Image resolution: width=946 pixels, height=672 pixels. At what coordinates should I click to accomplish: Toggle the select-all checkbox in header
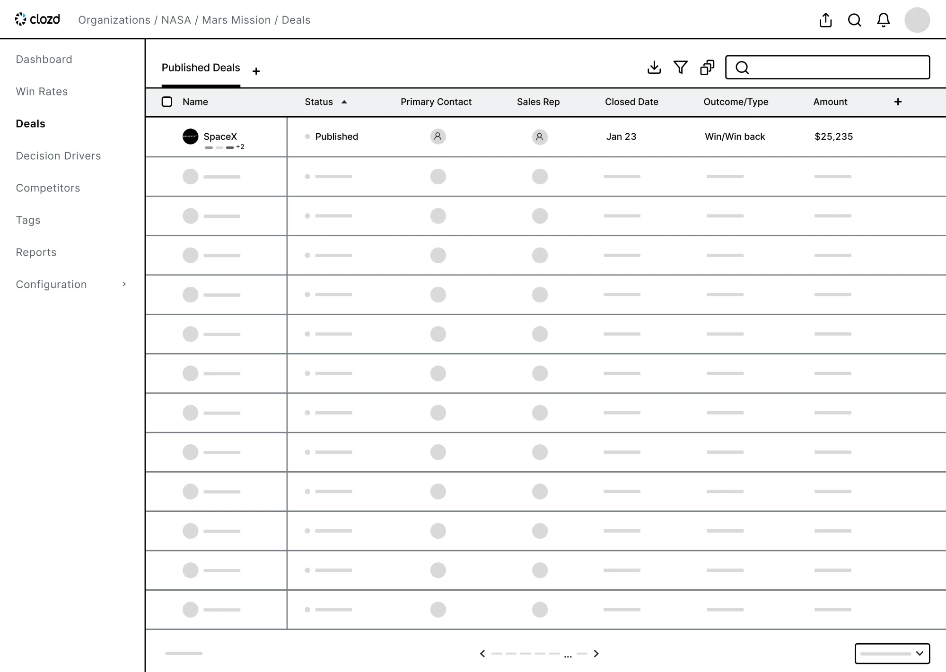click(x=167, y=102)
